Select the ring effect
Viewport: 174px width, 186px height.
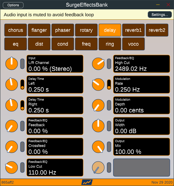point(110,44)
